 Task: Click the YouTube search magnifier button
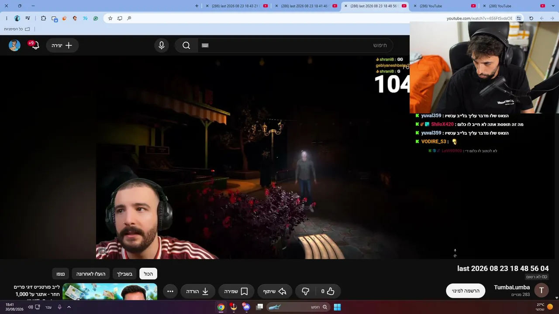(x=186, y=45)
